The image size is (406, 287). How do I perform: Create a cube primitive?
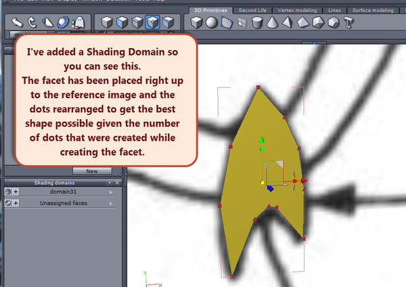click(196, 22)
